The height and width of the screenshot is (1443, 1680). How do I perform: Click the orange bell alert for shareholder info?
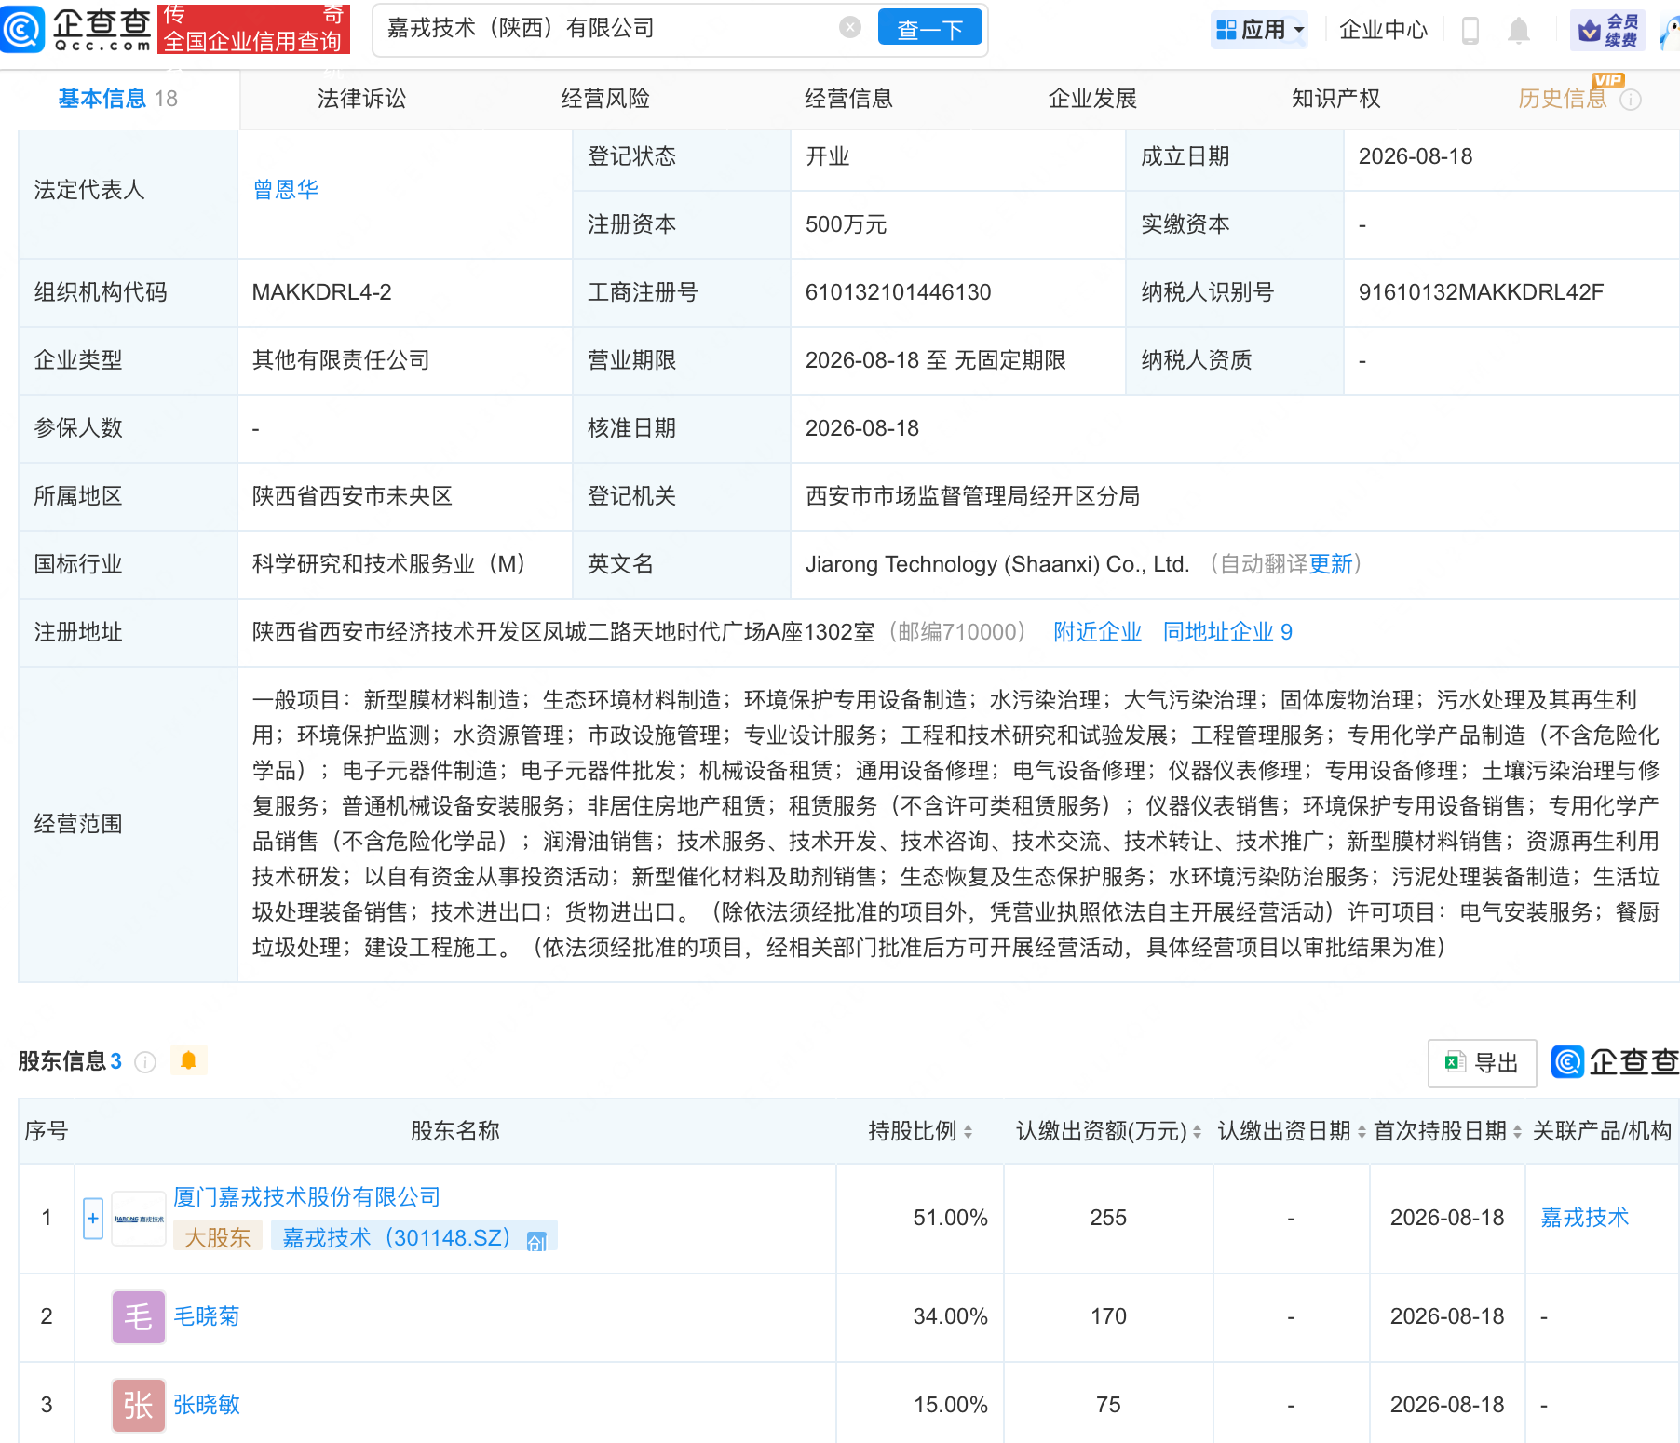pos(188,1060)
